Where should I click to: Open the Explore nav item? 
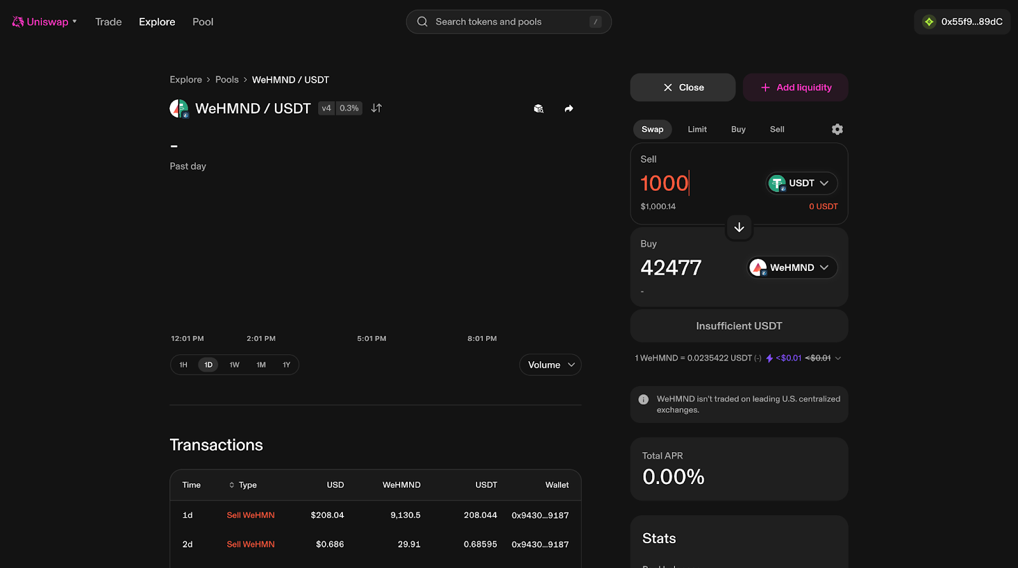[157, 22]
